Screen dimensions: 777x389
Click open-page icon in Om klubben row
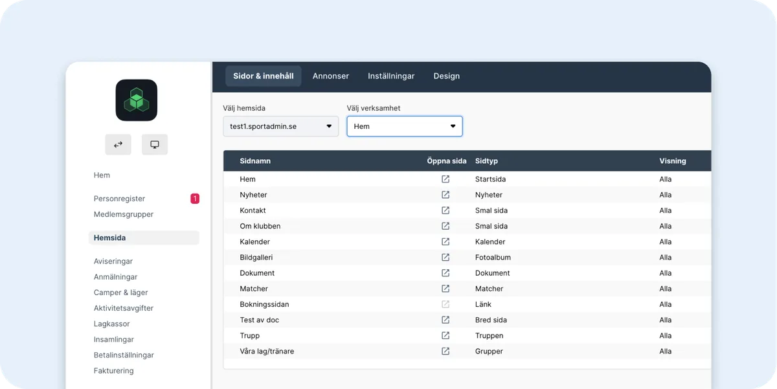tap(445, 226)
